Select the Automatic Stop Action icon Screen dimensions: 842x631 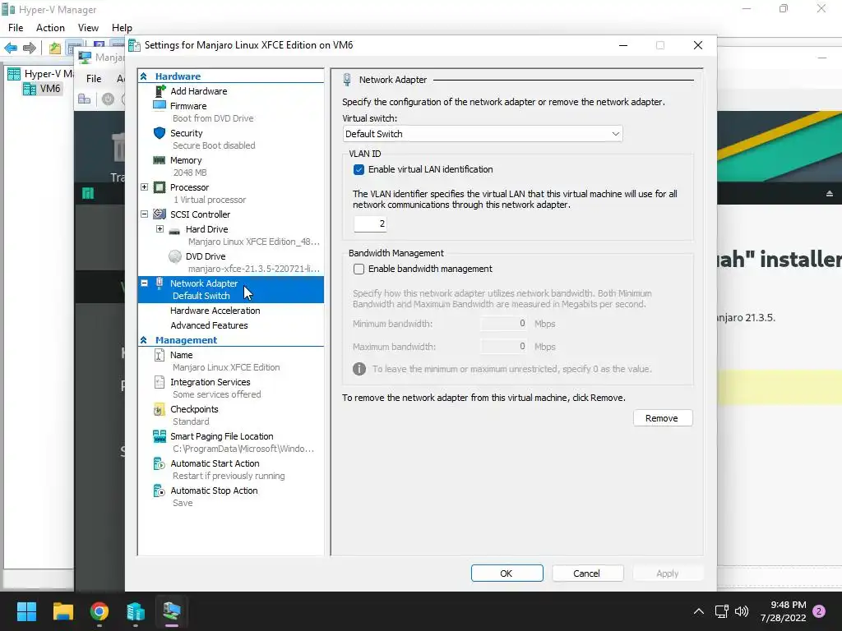pyautogui.click(x=160, y=491)
